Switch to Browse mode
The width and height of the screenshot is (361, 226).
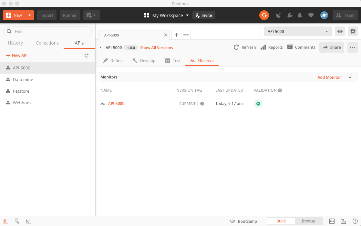(308, 221)
